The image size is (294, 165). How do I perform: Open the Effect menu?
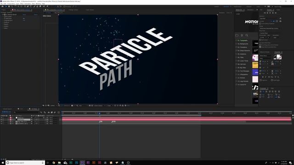tap(22, 4)
